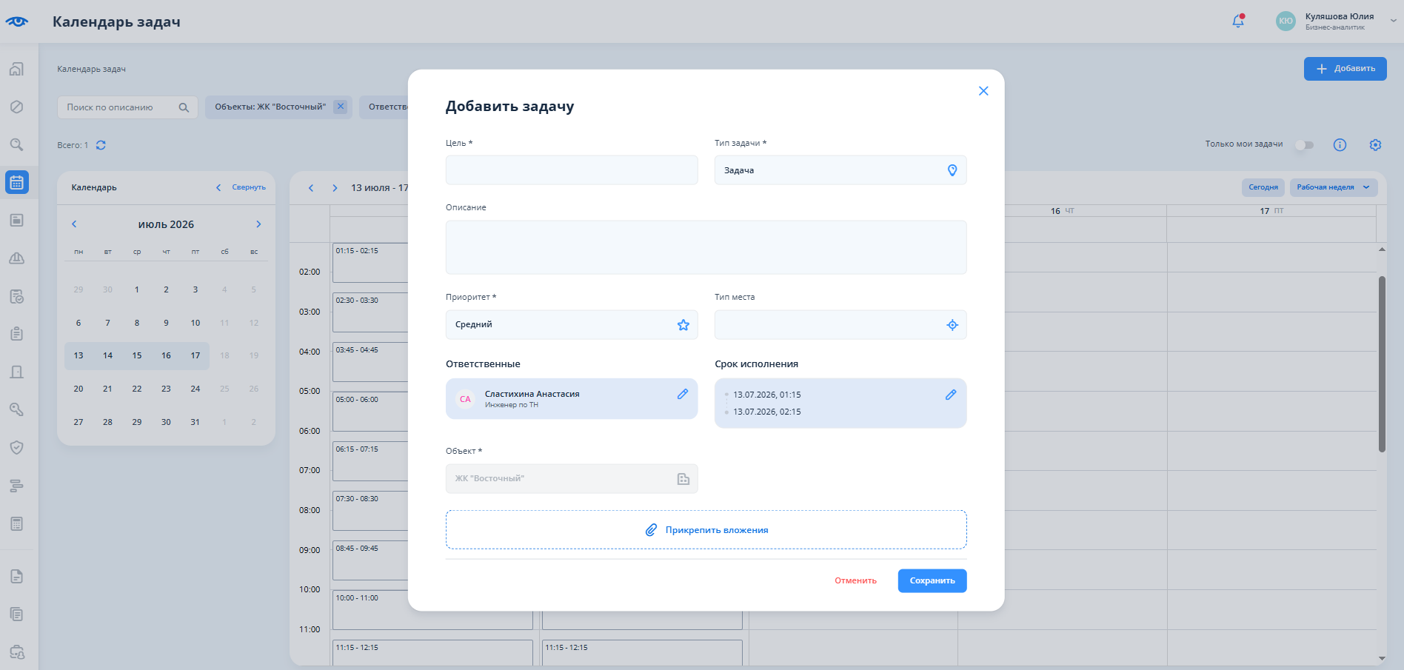Edit the Срок исполнения dates
Screen dimensions: 1404x670
click(x=951, y=395)
